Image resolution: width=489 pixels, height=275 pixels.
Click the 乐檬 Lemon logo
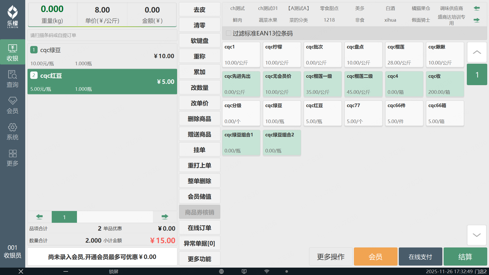12,17
